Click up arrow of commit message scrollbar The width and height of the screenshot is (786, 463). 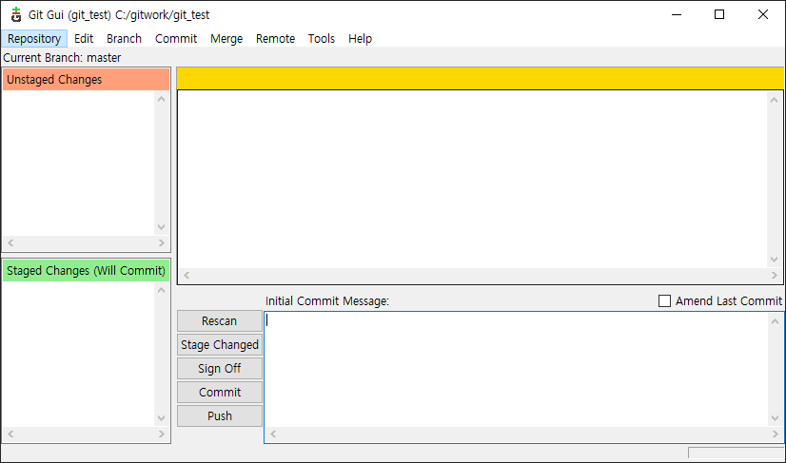click(776, 320)
